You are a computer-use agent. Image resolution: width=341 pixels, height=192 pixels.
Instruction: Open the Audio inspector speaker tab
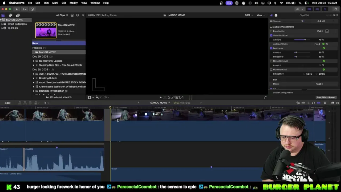click(271, 15)
